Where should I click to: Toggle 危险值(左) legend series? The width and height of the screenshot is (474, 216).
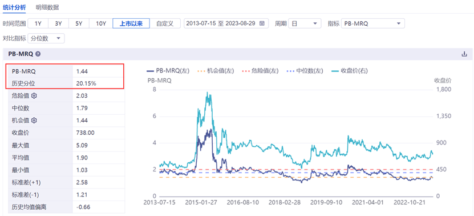[x=260, y=71]
